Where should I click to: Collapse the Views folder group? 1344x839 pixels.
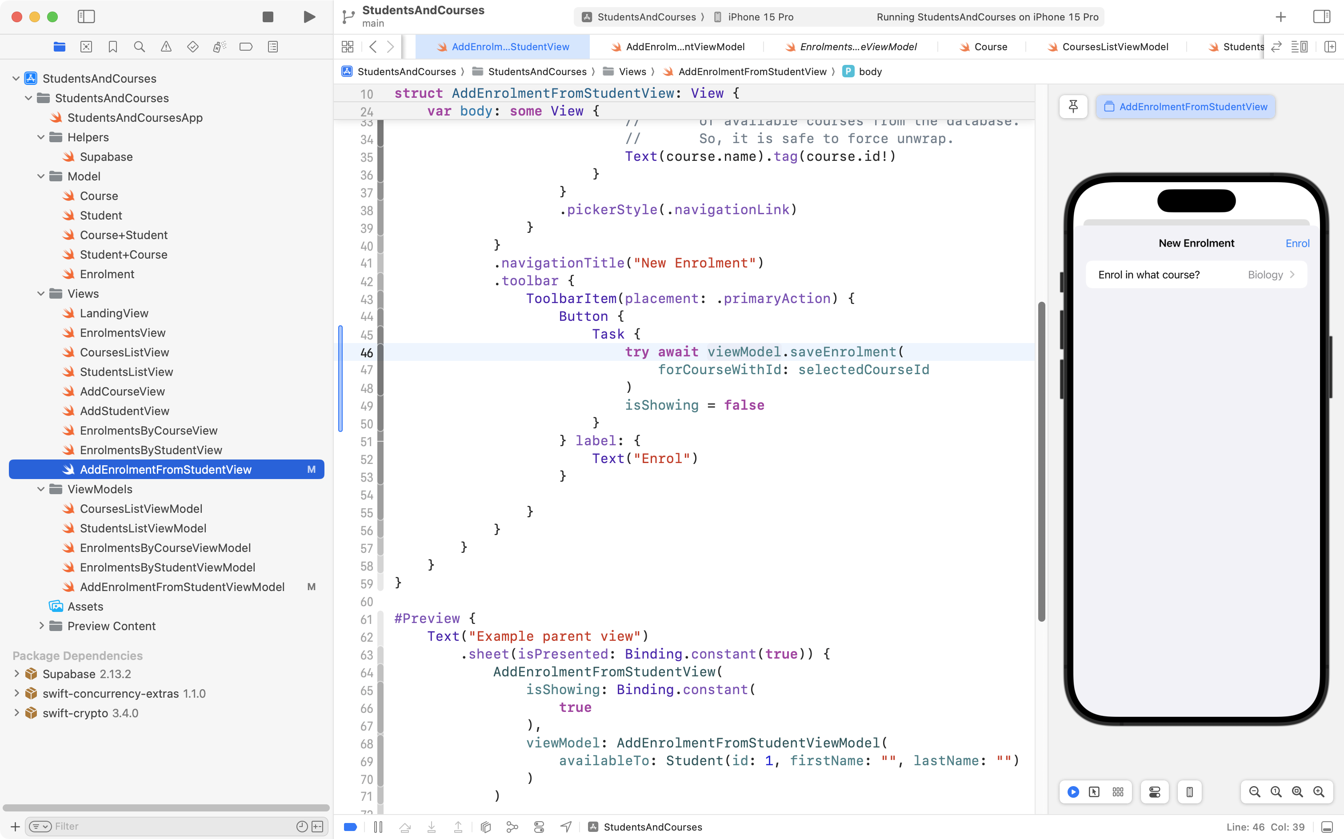(40, 294)
